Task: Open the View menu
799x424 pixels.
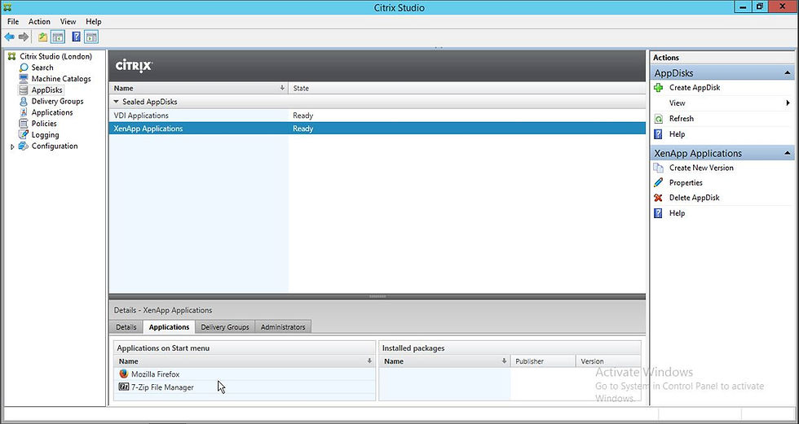Action: 68,21
